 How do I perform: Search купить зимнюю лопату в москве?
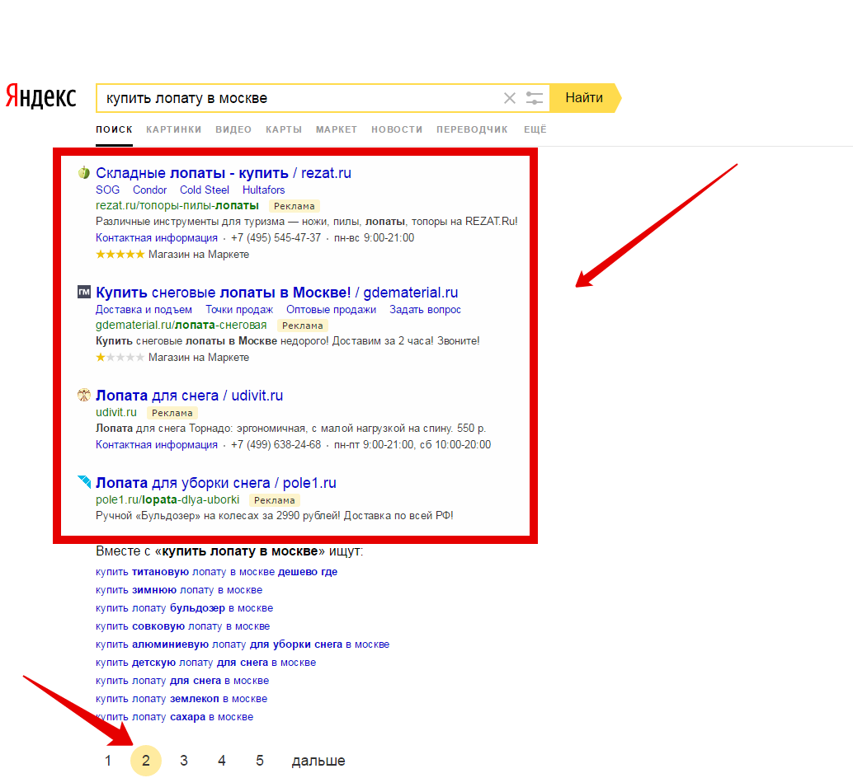pos(179,590)
